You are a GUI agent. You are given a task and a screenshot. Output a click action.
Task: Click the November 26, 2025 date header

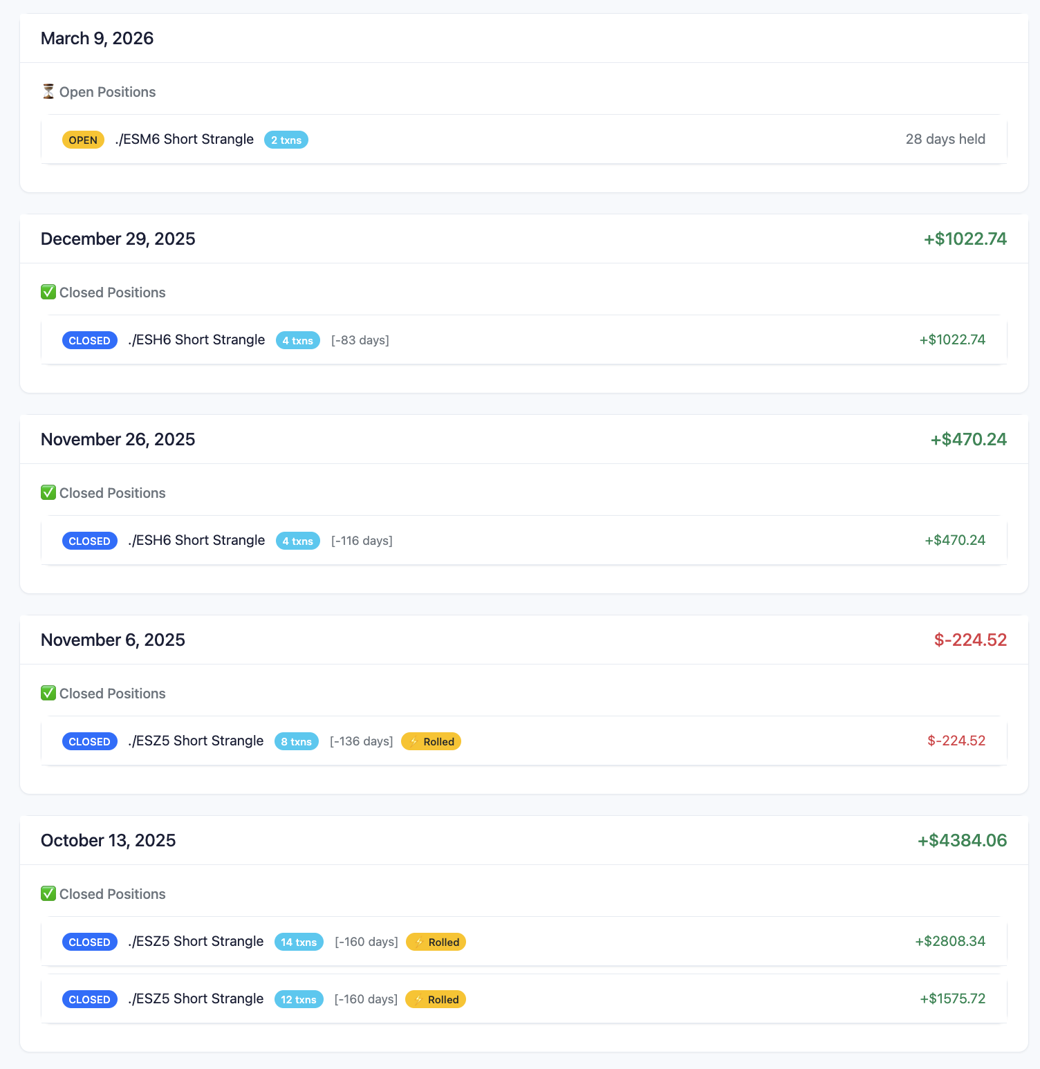click(x=118, y=439)
